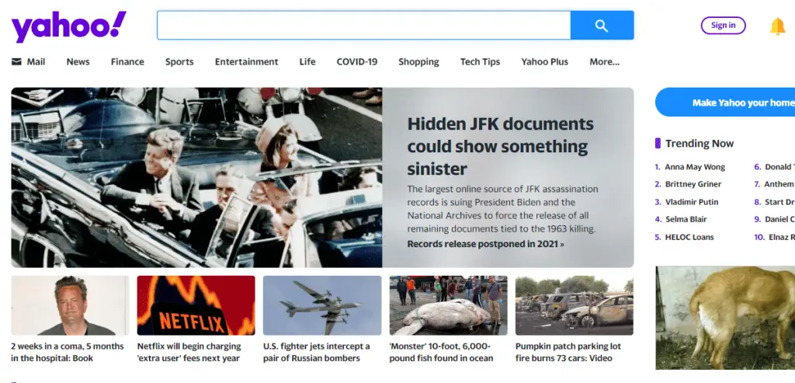The width and height of the screenshot is (795, 383).
Task: Open Pumpkin patch parking lot fire headline
Action: click(568, 352)
